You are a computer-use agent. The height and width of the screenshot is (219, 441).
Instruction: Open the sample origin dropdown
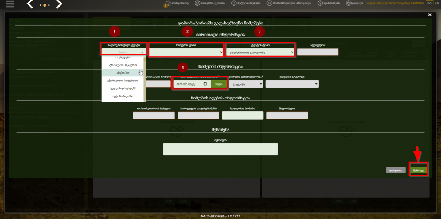pyautogui.click(x=246, y=84)
